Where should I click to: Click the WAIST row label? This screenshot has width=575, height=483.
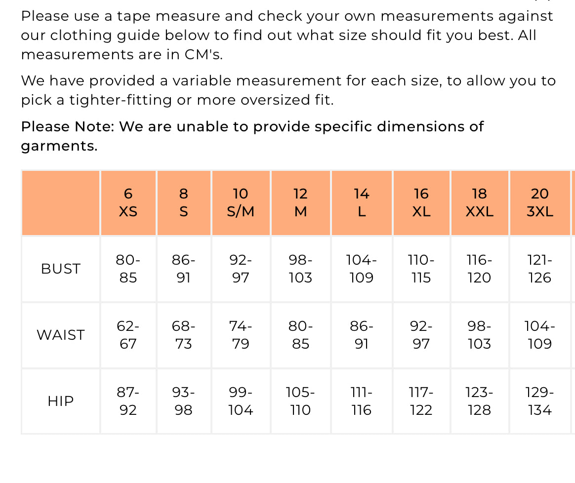pos(60,335)
